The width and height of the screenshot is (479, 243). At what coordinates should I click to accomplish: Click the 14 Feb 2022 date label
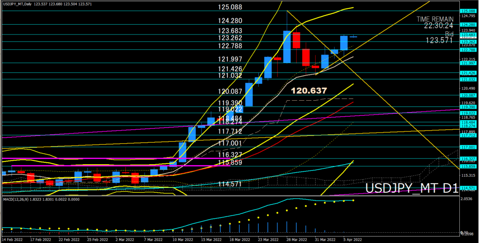pos(12,240)
